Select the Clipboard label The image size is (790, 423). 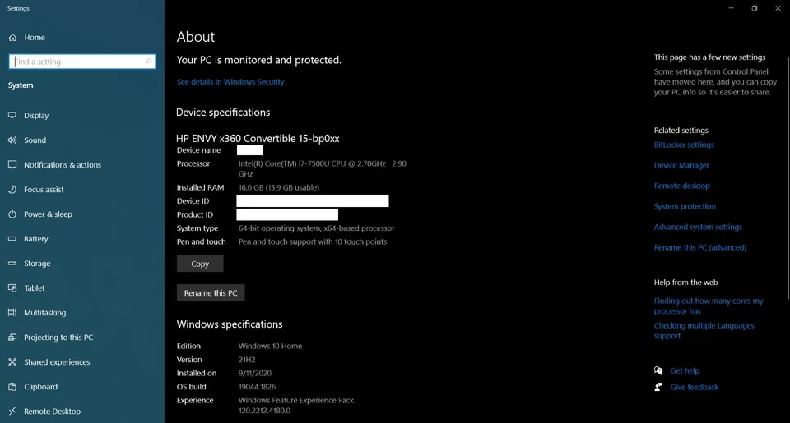point(40,386)
